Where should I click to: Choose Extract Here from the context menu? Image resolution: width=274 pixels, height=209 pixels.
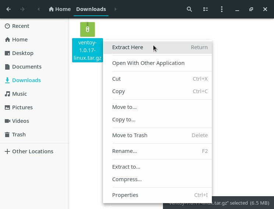click(x=157, y=47)
